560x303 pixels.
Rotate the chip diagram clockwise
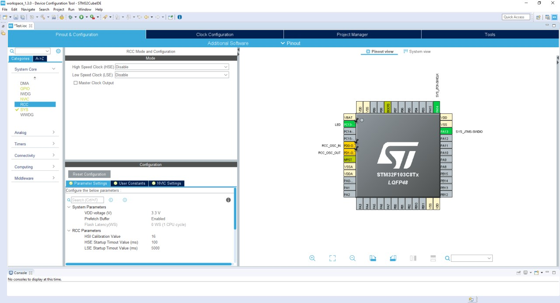[x=373, y=258]
